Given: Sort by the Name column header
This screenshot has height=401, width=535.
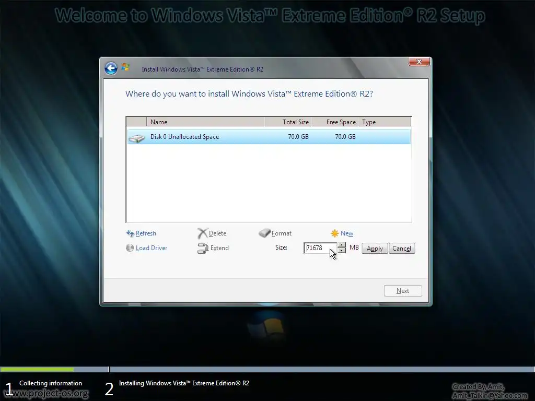Looking at the screenshot, I should pos(205,122).
